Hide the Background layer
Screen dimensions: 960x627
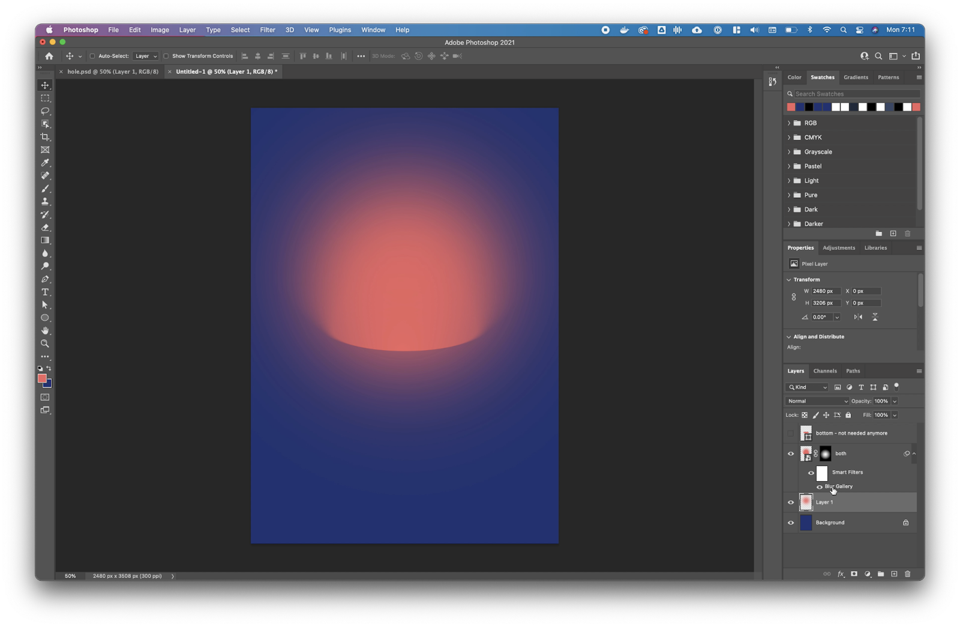click(x=791, y=522)
